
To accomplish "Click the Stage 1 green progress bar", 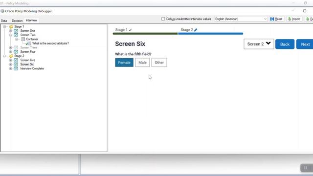I will tap(145, 34).
